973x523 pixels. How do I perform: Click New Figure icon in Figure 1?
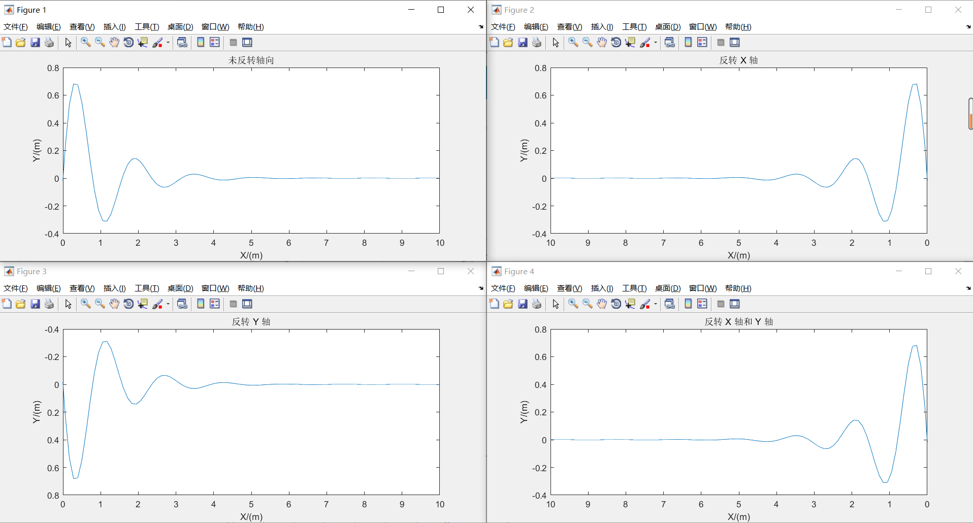[7, 42]
